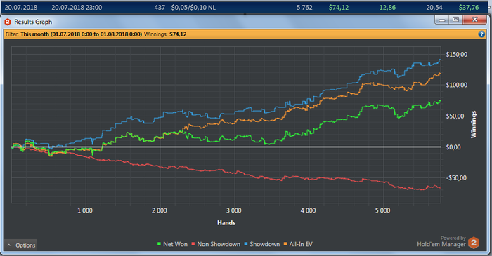Toggle the Non Showdown red legend entry
The width and height of the screenshot is (492, 256).
tap(216, 244)
